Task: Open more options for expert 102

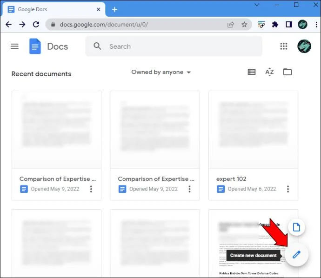Action: 288,189
